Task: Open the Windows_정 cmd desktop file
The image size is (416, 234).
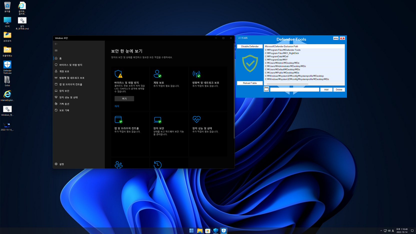Action: click(7, 111)
